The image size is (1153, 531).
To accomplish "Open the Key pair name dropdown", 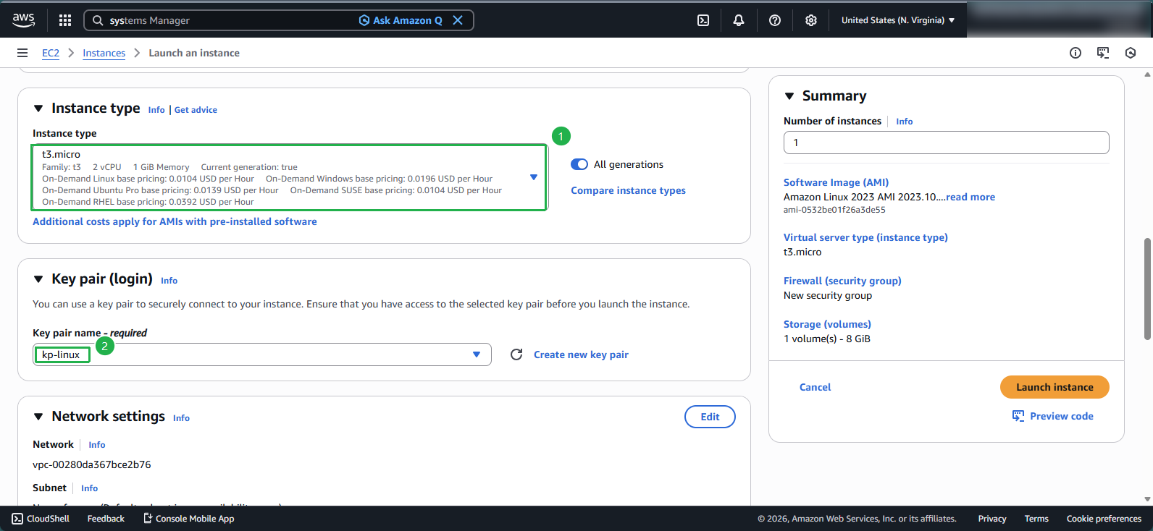I will coord(262,354).
